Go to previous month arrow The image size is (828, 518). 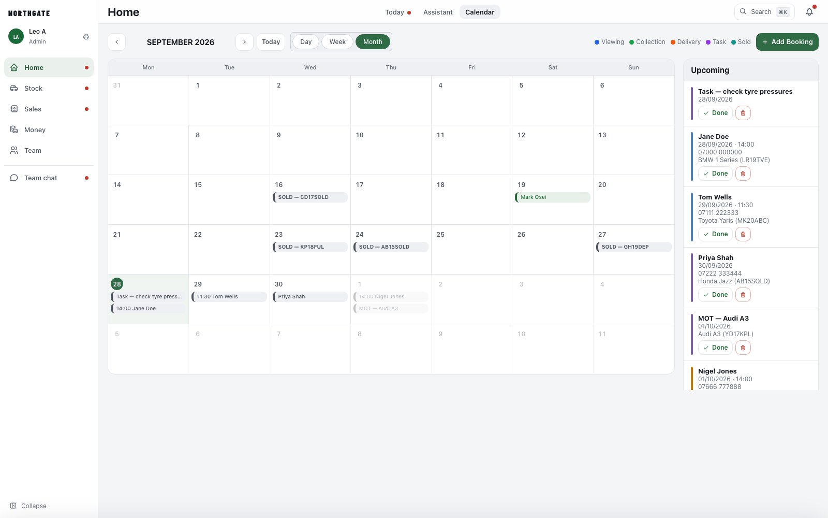[x=117, y=42]
